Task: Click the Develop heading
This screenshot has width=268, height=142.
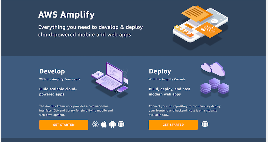Action: pos(52,71)
